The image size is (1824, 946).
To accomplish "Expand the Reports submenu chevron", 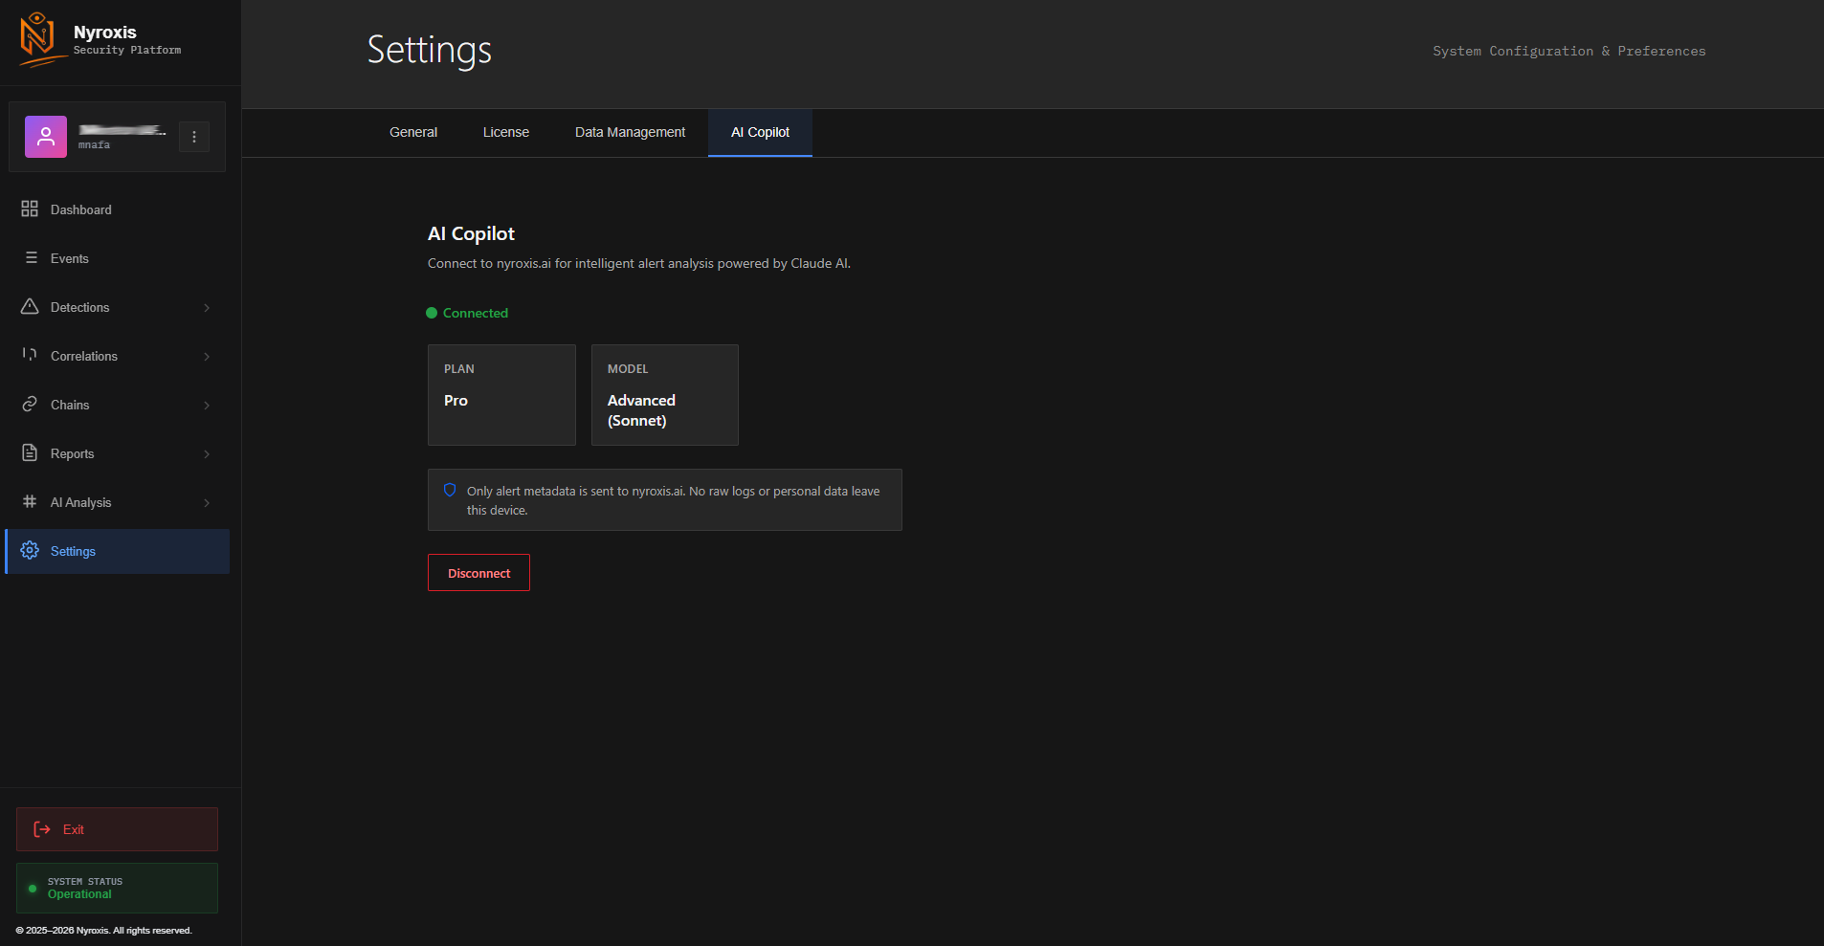I will point(207,454).
